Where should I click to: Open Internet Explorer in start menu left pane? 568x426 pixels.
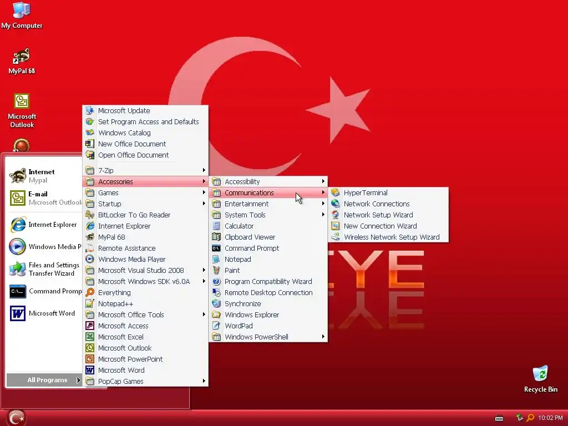[x=44, y=225]
